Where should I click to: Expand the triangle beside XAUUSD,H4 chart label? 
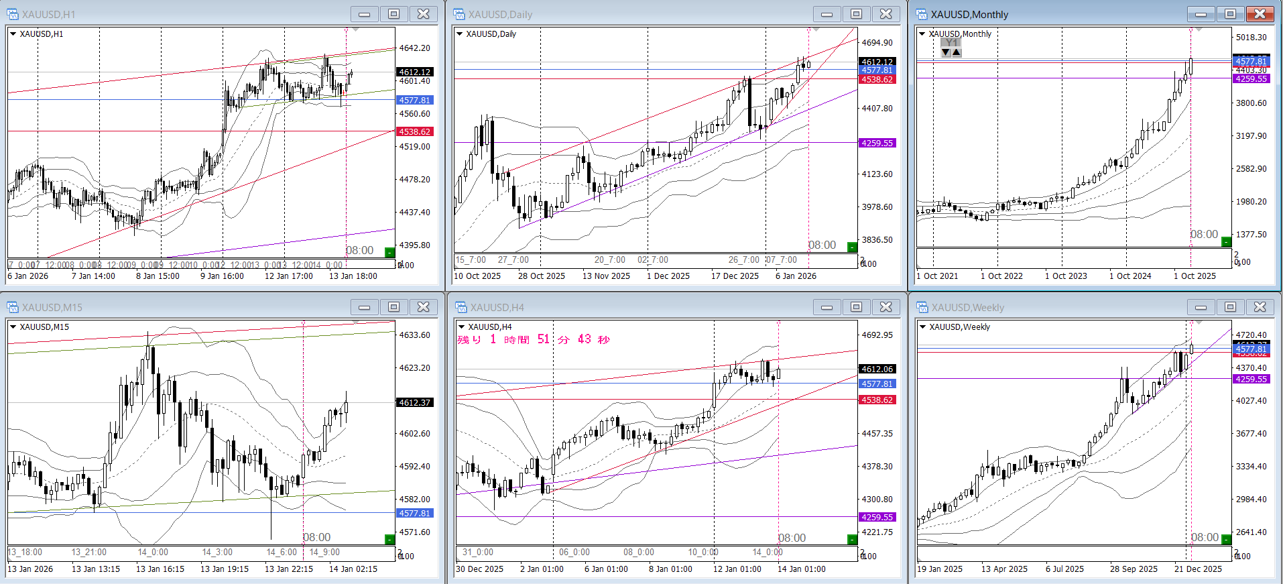coord(461,327)
